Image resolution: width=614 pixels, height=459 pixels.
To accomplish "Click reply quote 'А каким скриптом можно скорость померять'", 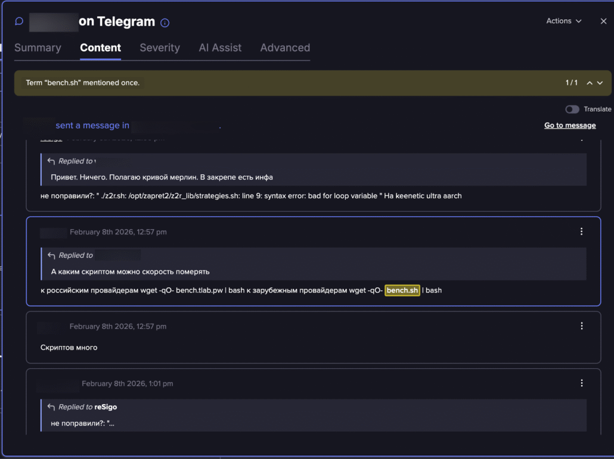I will click(x=130, y=272).
